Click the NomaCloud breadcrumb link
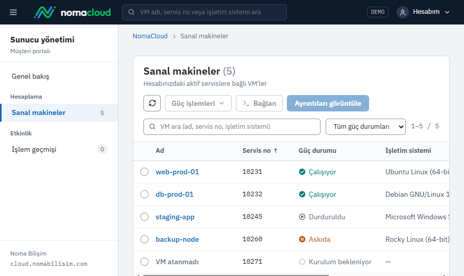The height and width of the screenshot is (276, 464). click(x=150, y=36)
